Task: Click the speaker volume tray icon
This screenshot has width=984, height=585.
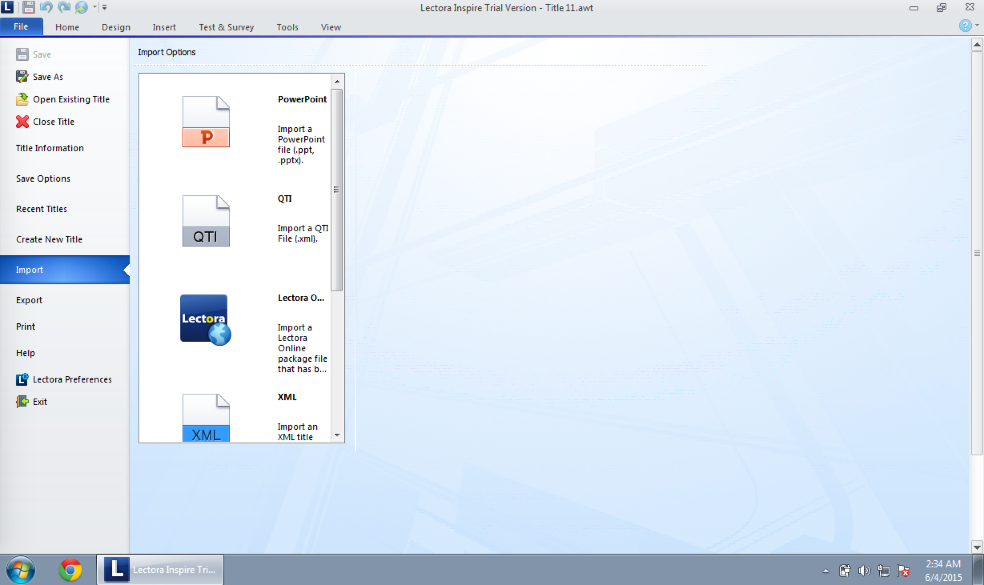Action: point(864,571)
